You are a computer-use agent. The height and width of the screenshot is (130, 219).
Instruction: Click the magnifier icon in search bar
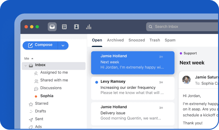click(150, 27)
